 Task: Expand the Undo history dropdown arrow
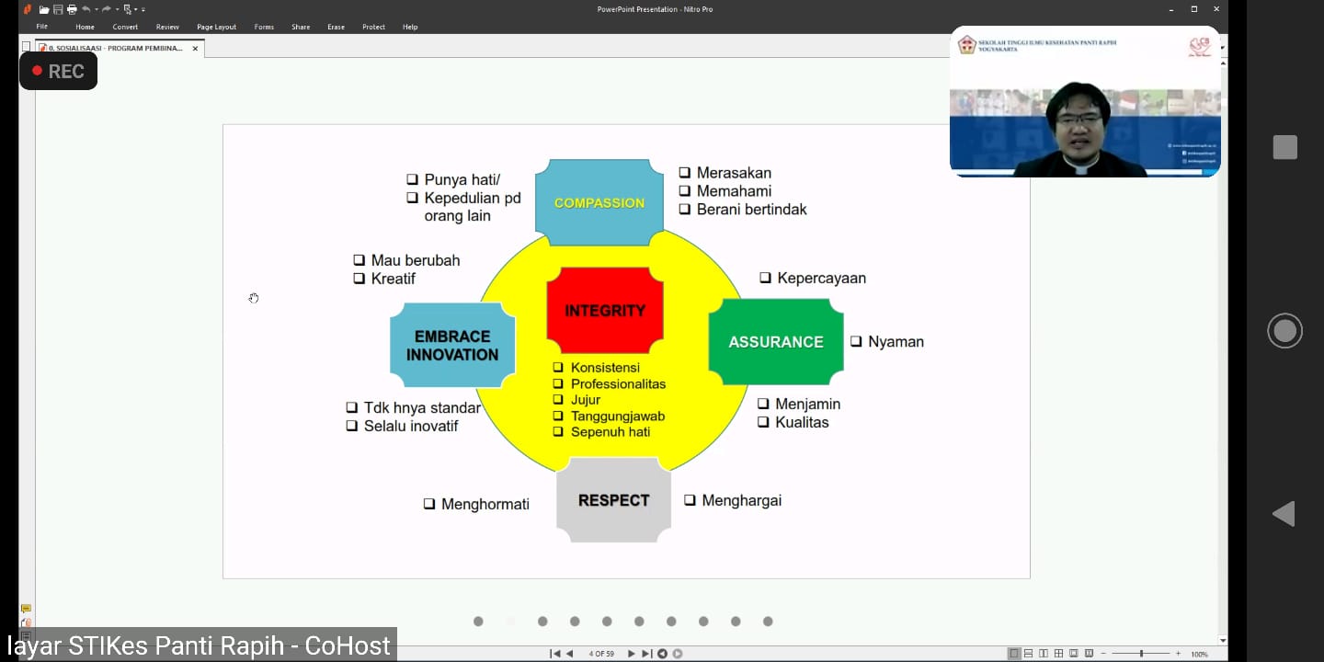[96, 9]
